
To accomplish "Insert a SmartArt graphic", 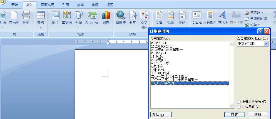I will coord(92,18).
